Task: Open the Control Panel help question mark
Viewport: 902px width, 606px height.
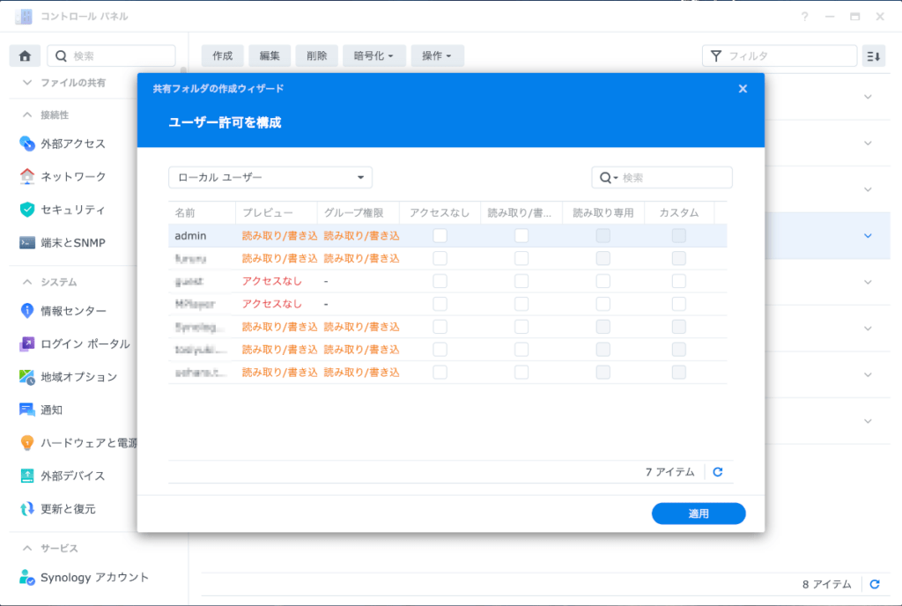Action: (805, 17)
